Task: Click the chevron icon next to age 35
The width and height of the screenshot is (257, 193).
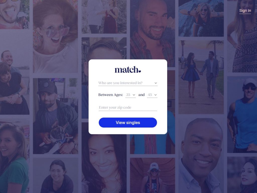Action: click(134, 95)
